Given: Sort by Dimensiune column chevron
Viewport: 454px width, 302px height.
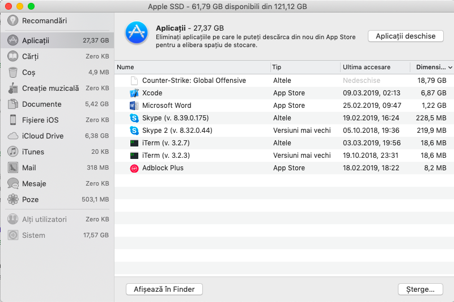Looking at the screenshot, I should [x=450, y=68].
